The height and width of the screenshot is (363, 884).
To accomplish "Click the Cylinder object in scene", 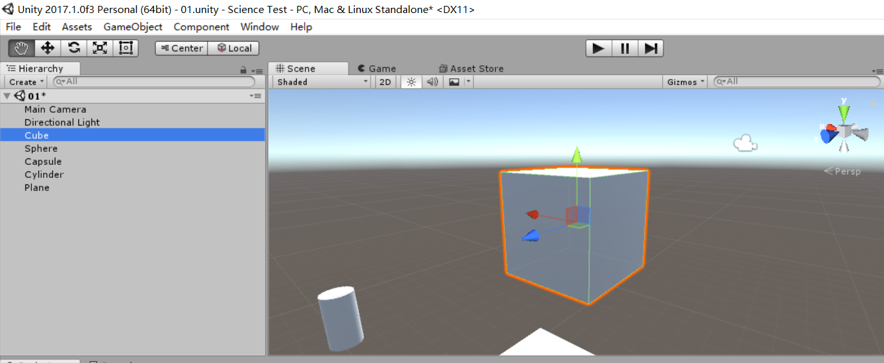I will 341,317.
